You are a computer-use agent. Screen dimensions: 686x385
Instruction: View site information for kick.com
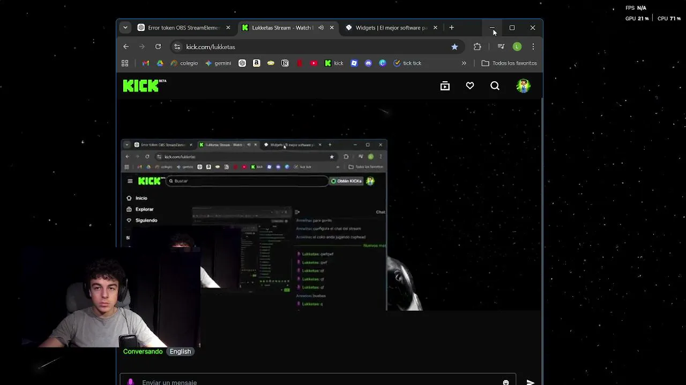(x=177, y=47)
